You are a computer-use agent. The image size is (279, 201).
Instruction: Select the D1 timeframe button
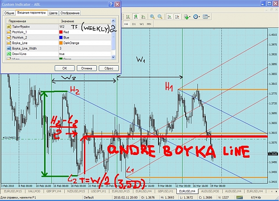tap(134, 24)
